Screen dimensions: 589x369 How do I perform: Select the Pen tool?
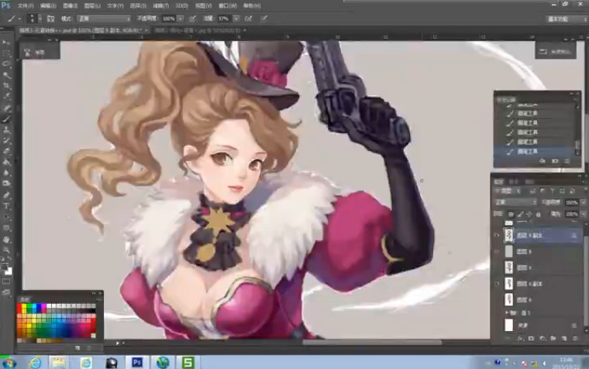[x=6, y=195]
